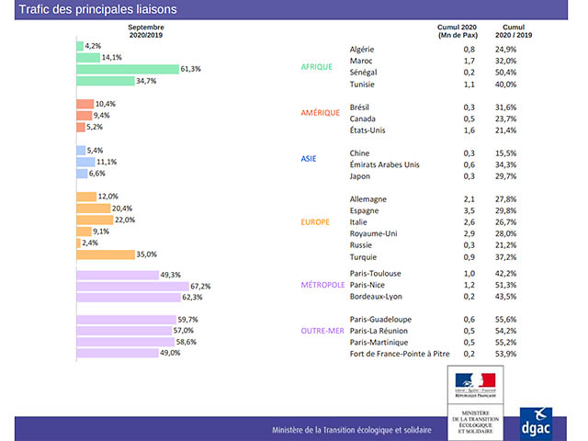Click the Royaume-Uni country label
588x441 pixels.
(x=375, y=232)
